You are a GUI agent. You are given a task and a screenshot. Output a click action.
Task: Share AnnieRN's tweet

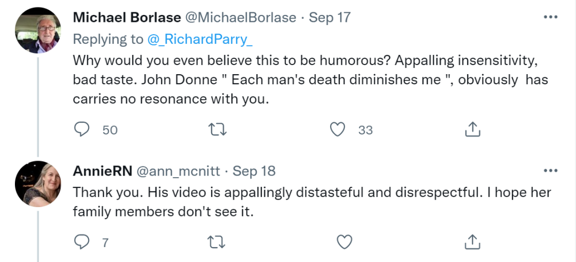[x=473, y=242]
